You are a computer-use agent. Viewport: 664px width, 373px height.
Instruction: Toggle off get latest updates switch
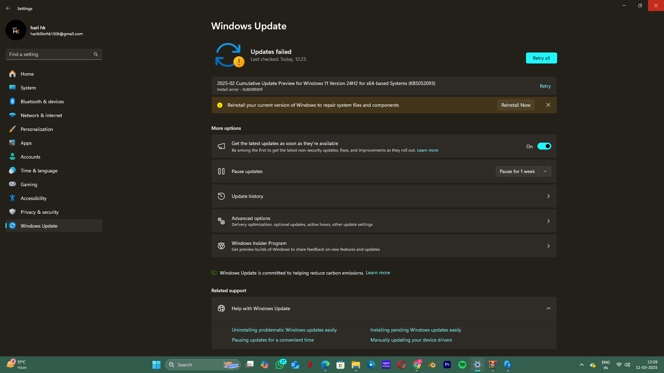(x=544, y=146)
